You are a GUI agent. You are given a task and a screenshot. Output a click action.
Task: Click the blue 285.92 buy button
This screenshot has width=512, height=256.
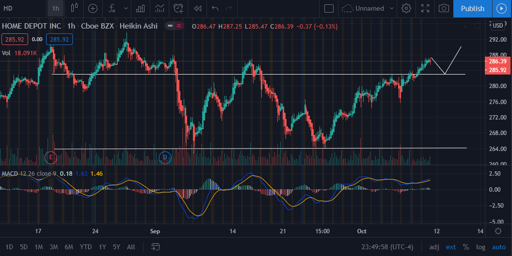pos(59,39)
